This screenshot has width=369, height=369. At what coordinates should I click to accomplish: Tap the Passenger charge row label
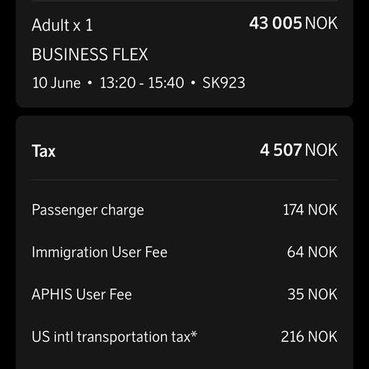[88, 210]
